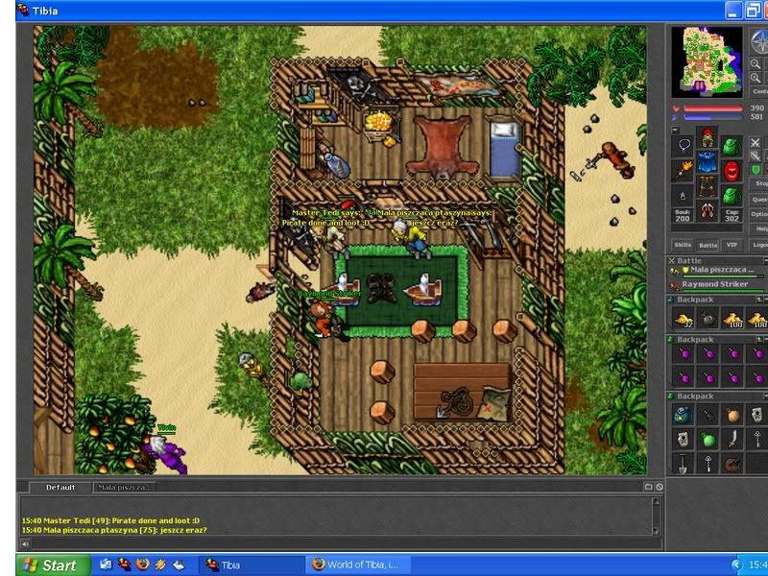Click the ignore list icon in chat
Screen dimensions: 768x576
[660, 487]
